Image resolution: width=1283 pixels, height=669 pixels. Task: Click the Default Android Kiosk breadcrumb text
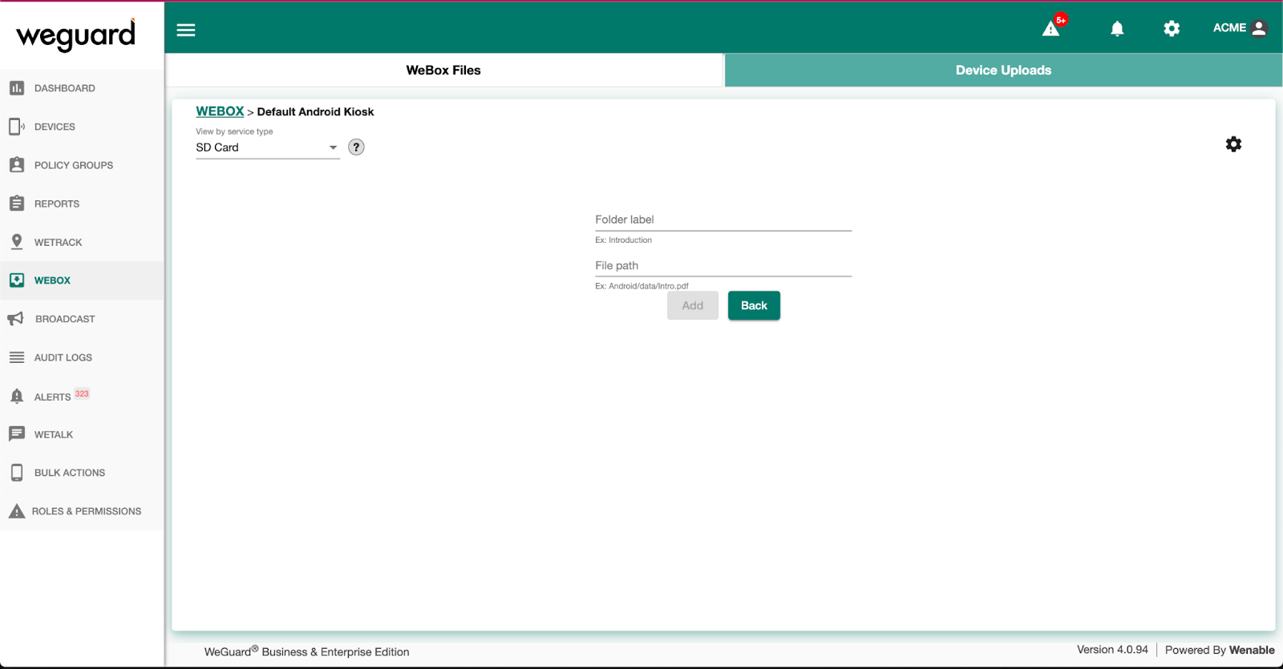(x=315, y=112)
